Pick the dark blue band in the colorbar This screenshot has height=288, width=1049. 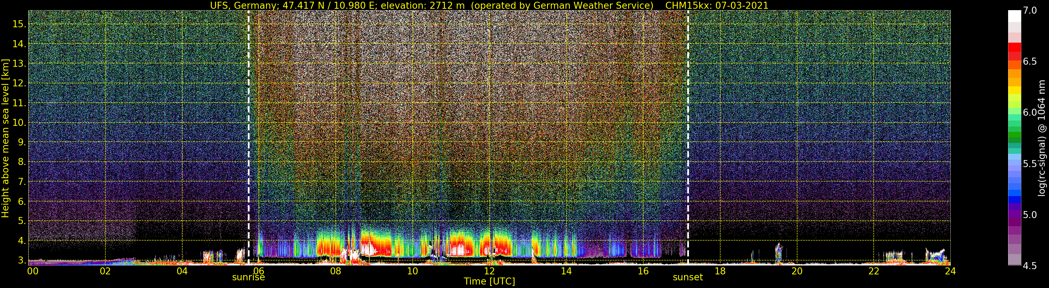coord(1014,200)
